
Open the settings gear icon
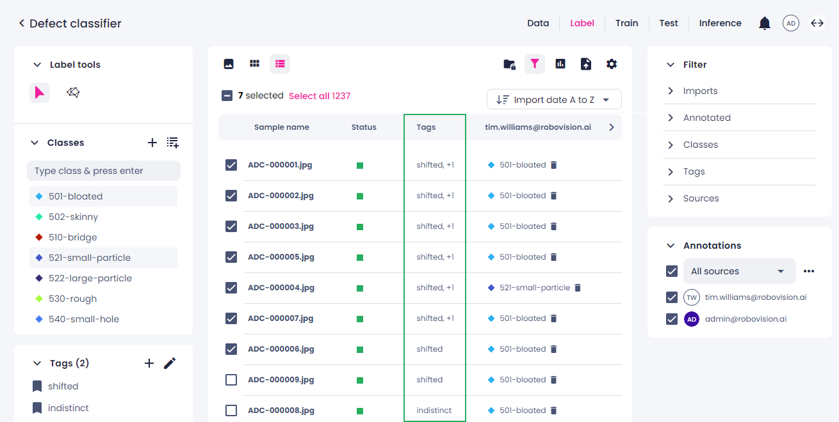(612, 64)
